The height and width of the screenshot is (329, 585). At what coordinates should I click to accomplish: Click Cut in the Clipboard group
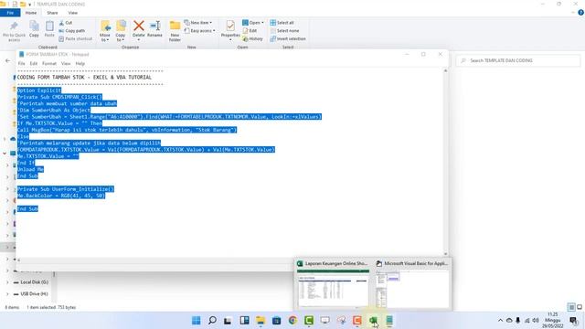66,23
